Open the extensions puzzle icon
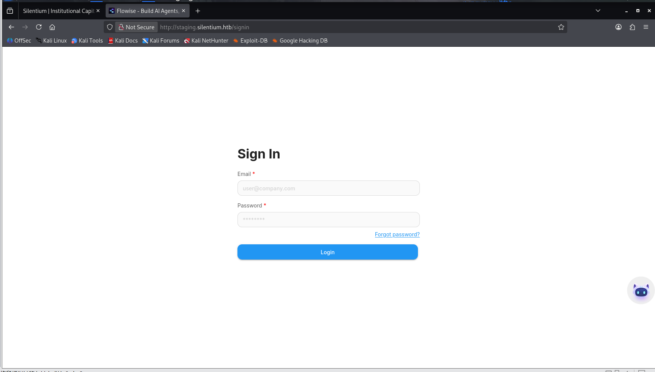 click(x=632, y=27)
